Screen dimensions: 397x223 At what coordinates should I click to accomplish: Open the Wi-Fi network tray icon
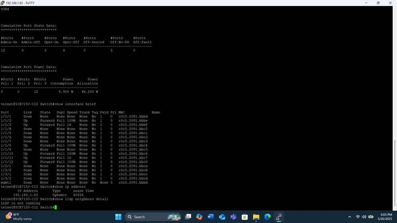tap(358, 217)
